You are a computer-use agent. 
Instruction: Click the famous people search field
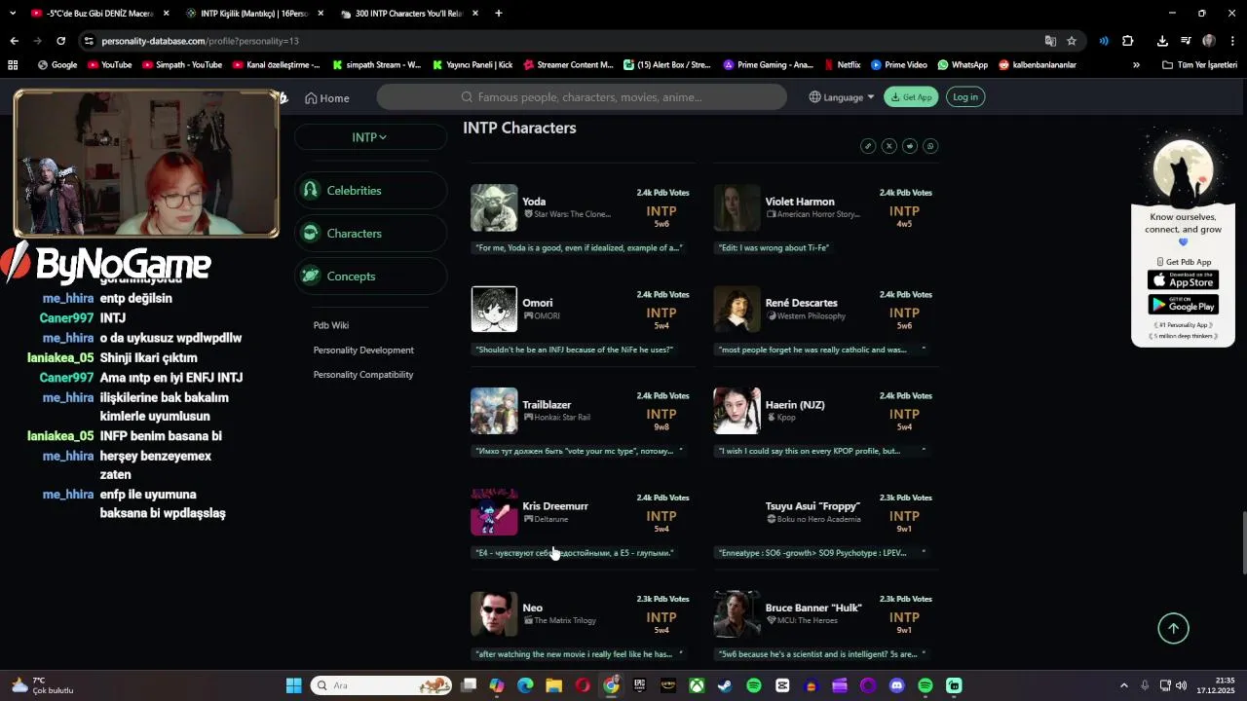point(582,97)
